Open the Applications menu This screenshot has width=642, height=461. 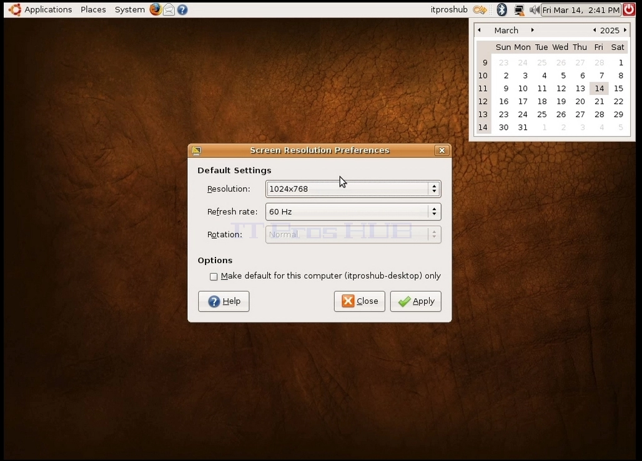coord(48,9)
